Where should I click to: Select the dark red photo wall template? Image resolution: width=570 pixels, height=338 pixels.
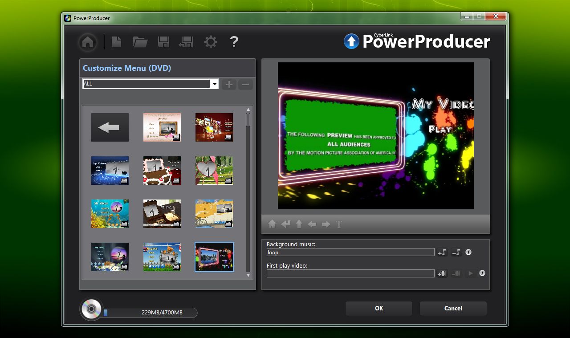[x=214, y=127]
